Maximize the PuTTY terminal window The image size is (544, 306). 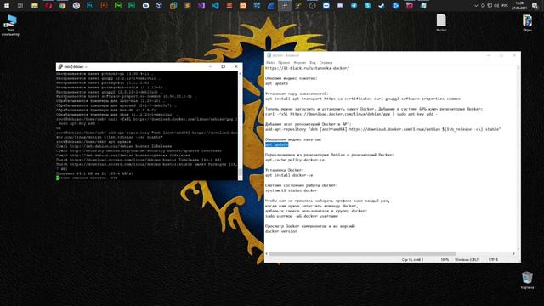click(224, 66)
